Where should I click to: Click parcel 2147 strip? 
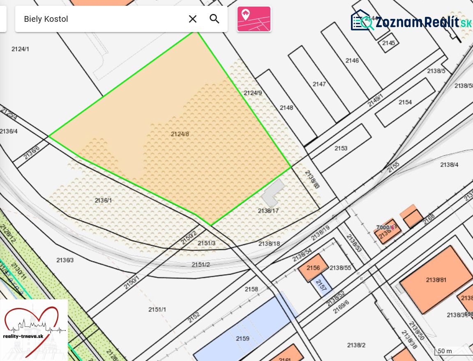[319, 84]
